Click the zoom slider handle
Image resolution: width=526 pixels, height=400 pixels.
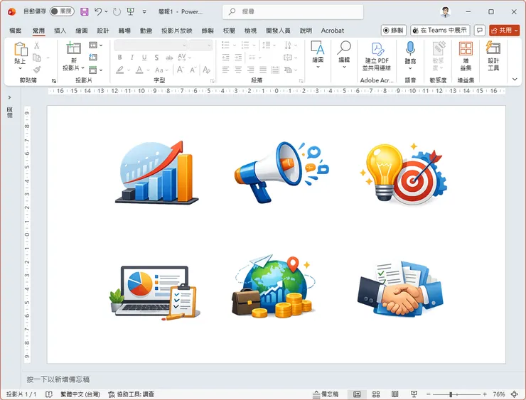(x=451, y=394)
